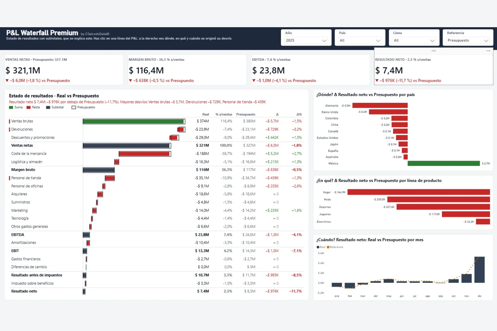497x331 pixels.
Task: Select the nov bar in the monthly chart
Action: 466,278
